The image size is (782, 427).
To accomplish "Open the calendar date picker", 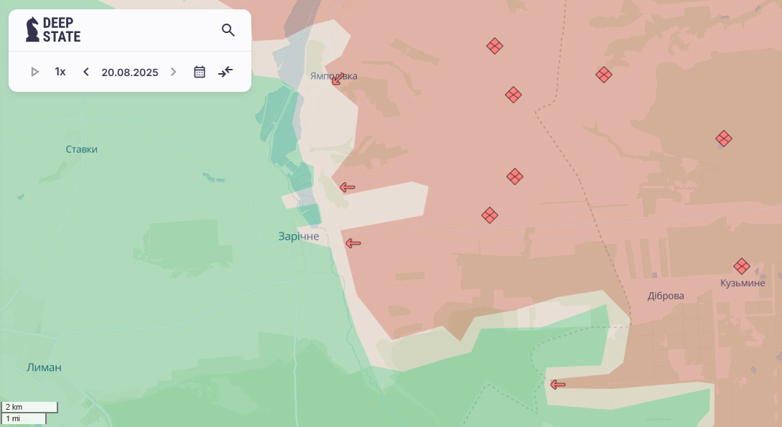I will pyautogui.click(x=200, y=72).
